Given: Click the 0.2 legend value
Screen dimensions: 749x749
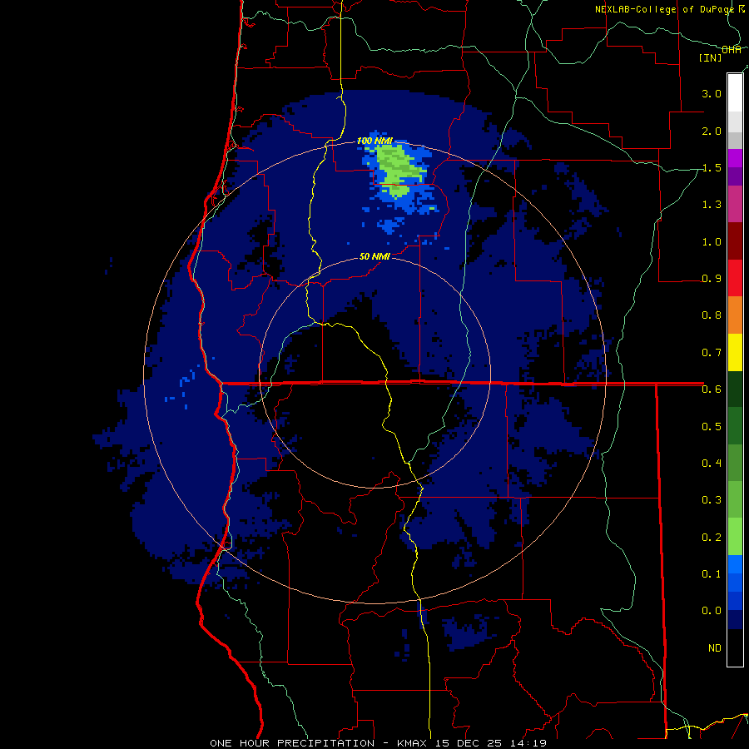Looking at the screenshot, I should pos(712,538).
